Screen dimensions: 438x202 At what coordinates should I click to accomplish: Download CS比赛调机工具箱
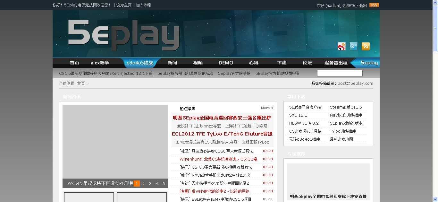(305, 131)
